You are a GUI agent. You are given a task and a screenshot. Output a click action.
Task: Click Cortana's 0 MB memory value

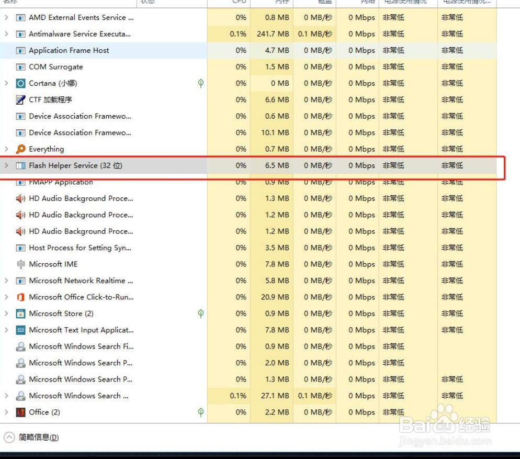[x=279, y=83]
